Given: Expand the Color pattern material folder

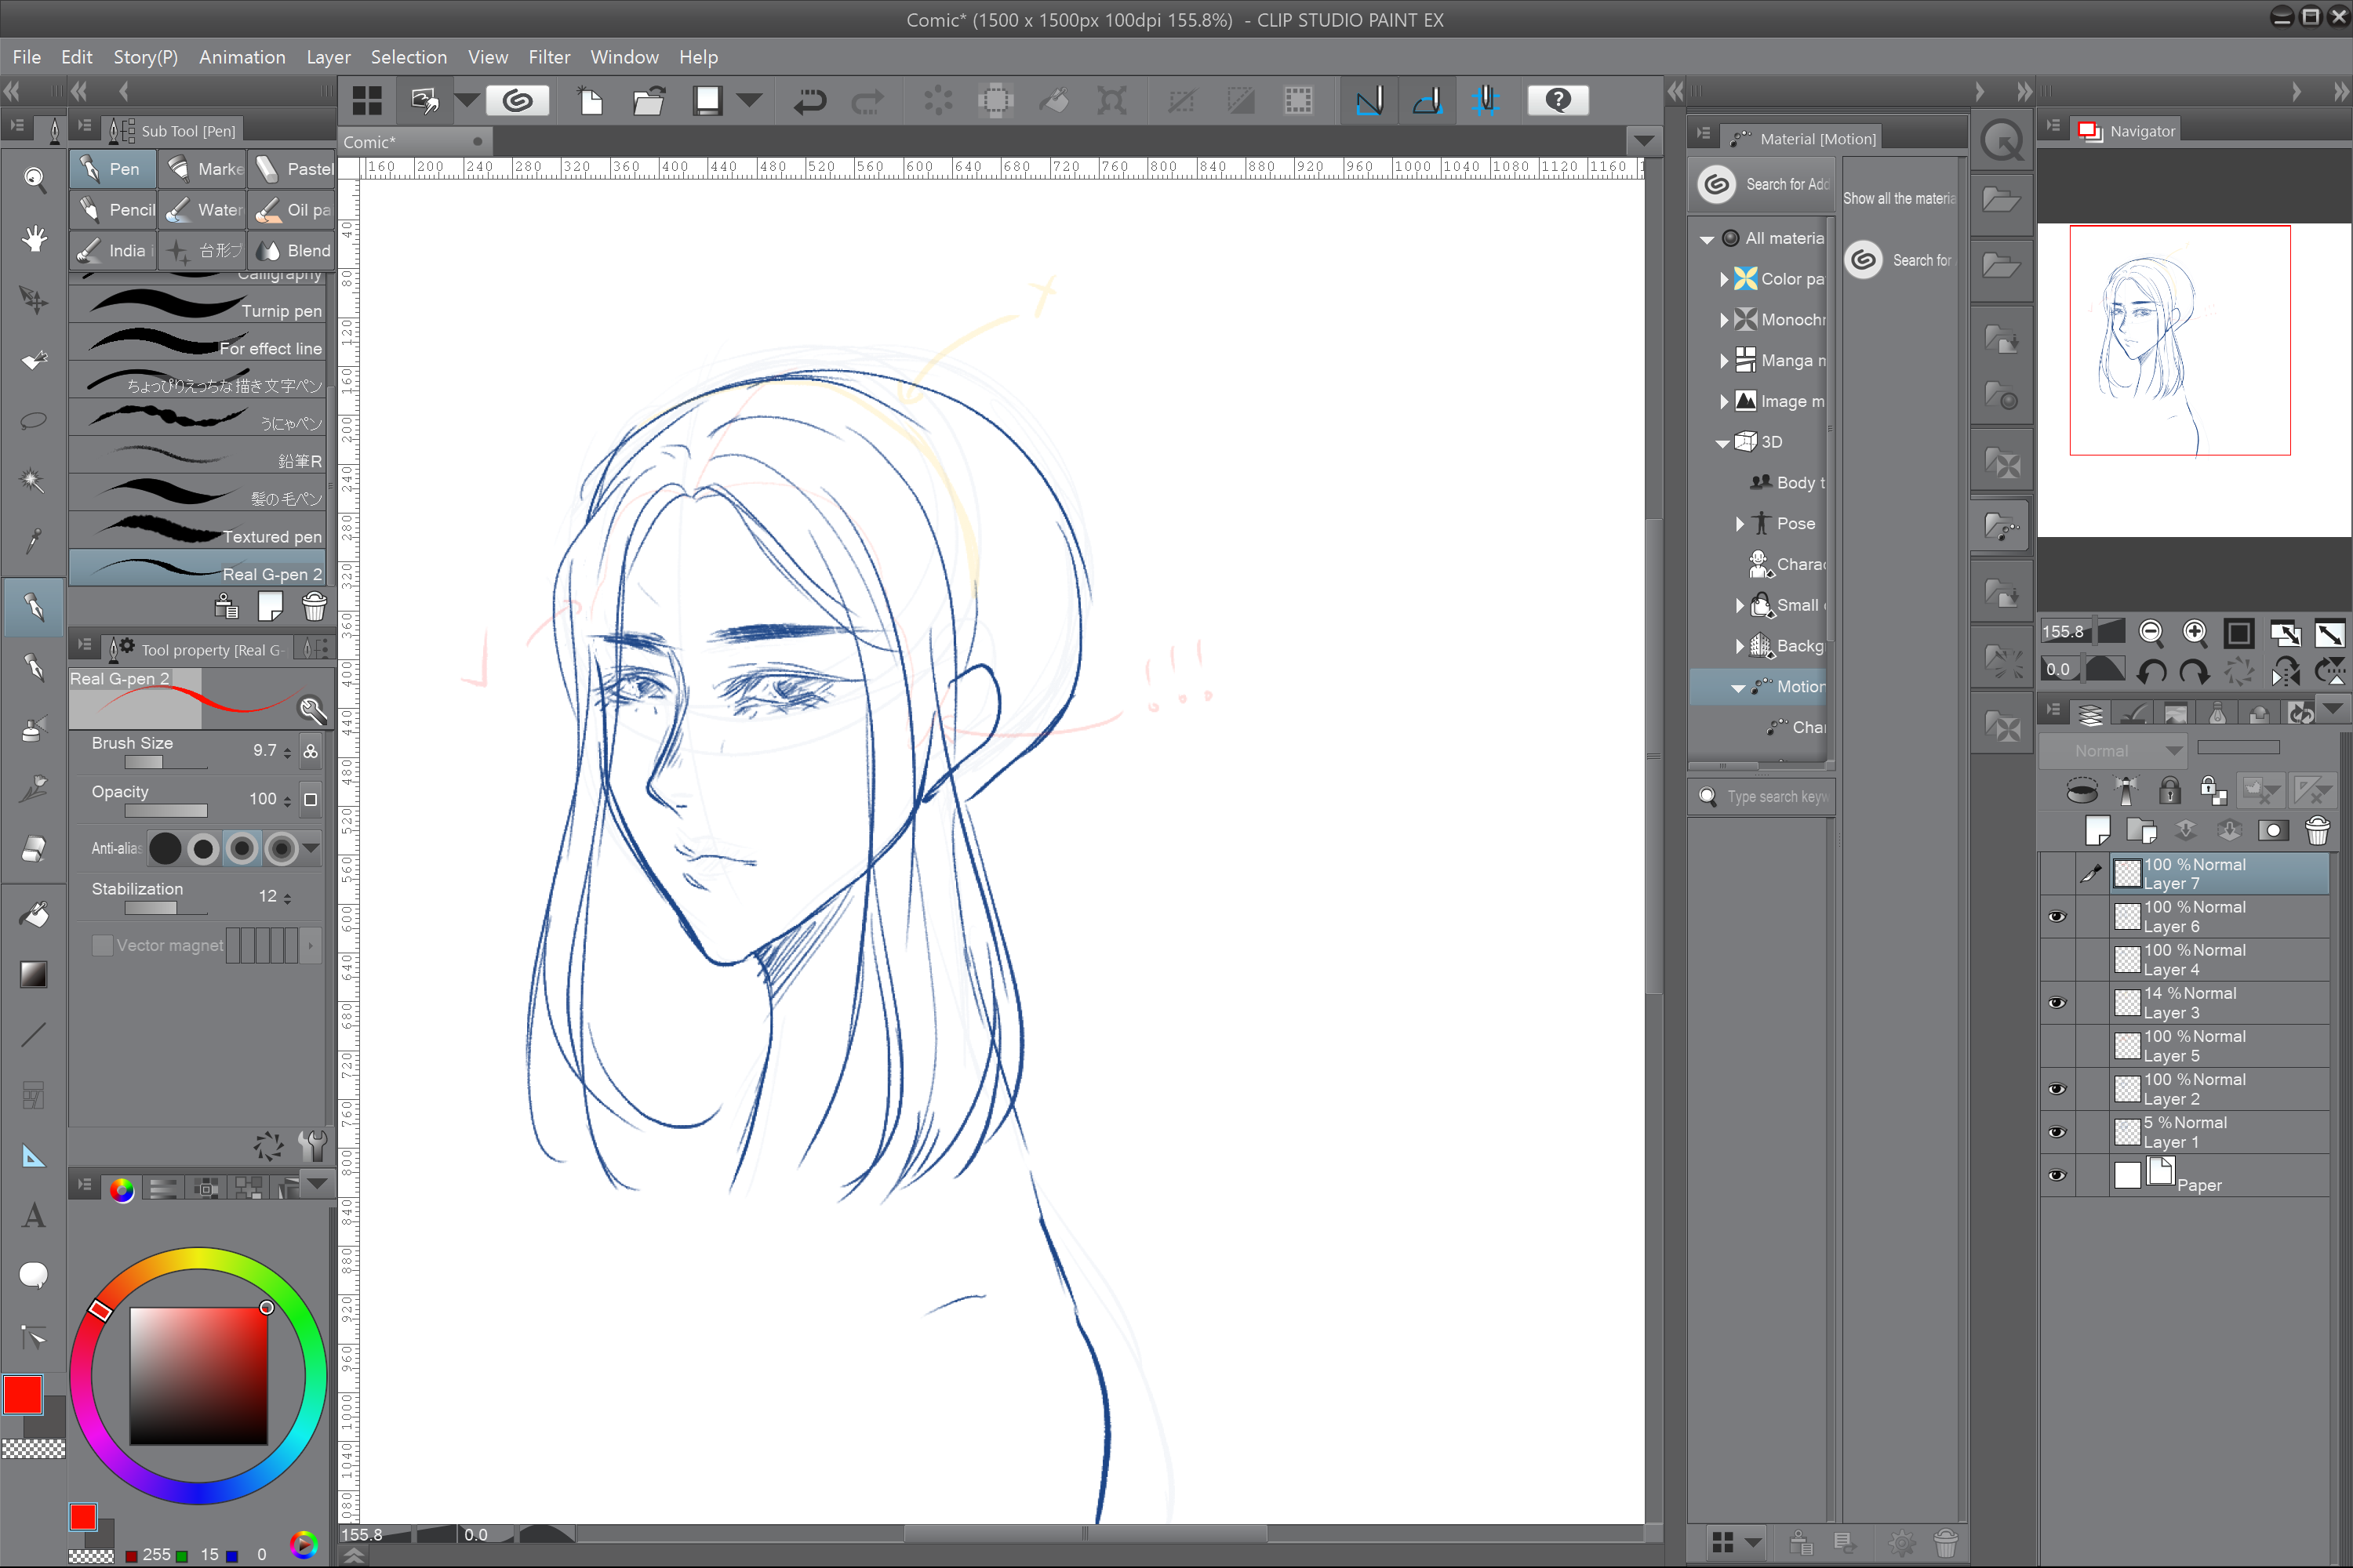Looking at the screenshot, I should [1724, 279].
